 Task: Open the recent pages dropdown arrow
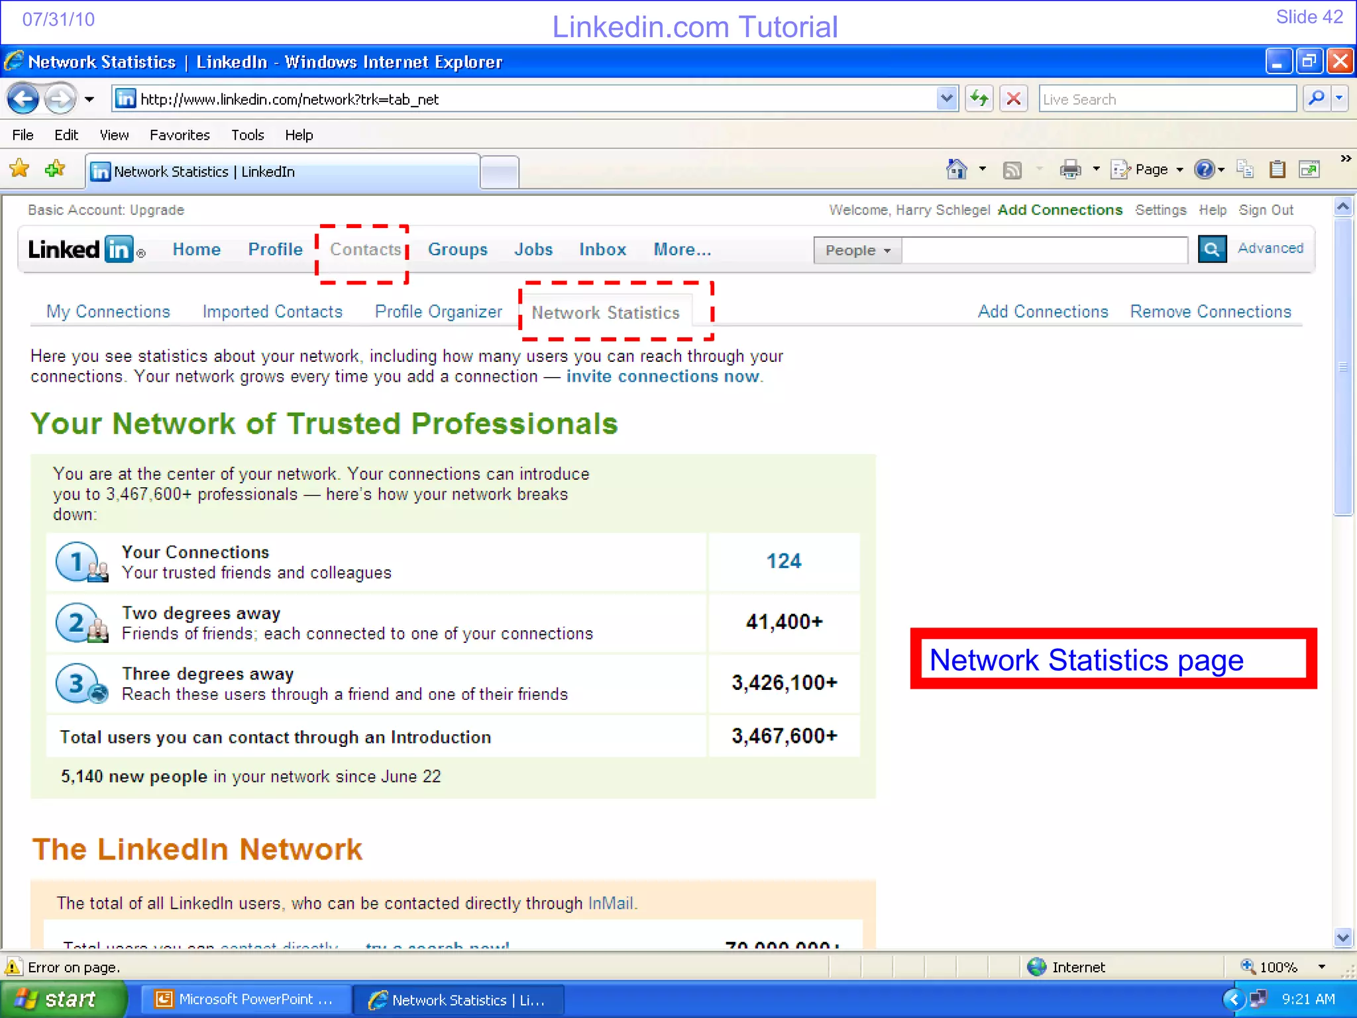click(x=89, y=99)
